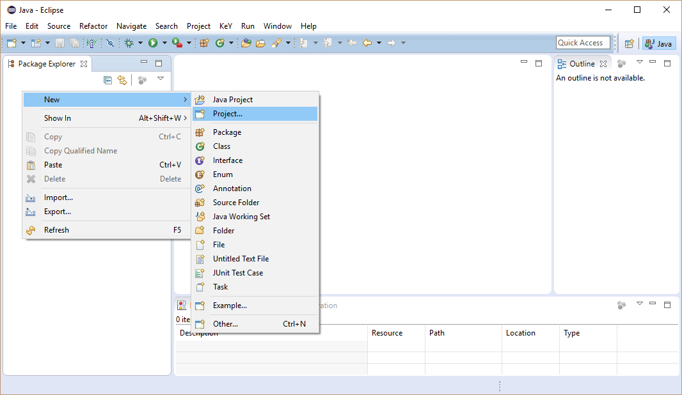This screenshot has height=395, width=682.
Task: Click the KeY tool toolbar icon
Action: pos(91,43)
